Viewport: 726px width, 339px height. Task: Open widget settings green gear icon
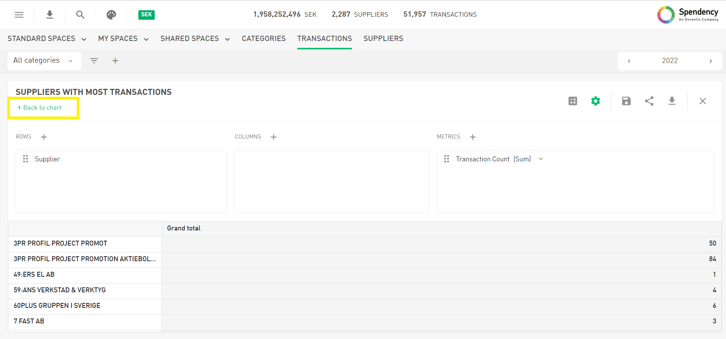595,101
